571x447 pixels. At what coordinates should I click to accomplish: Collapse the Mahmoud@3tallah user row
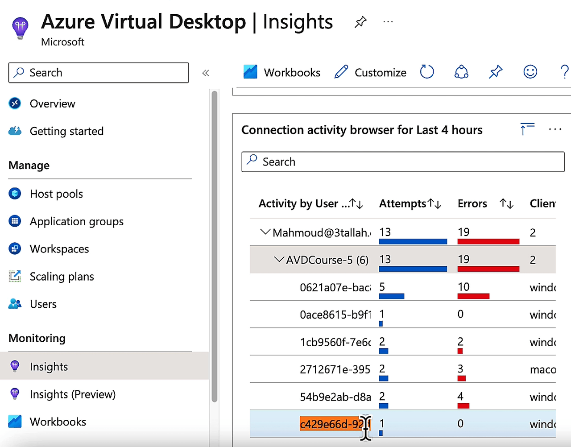(x=265, y=232)
